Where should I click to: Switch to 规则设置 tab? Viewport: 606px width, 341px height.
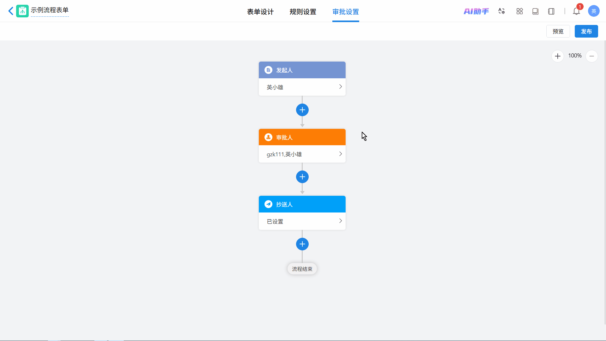[x=303, y=12]
